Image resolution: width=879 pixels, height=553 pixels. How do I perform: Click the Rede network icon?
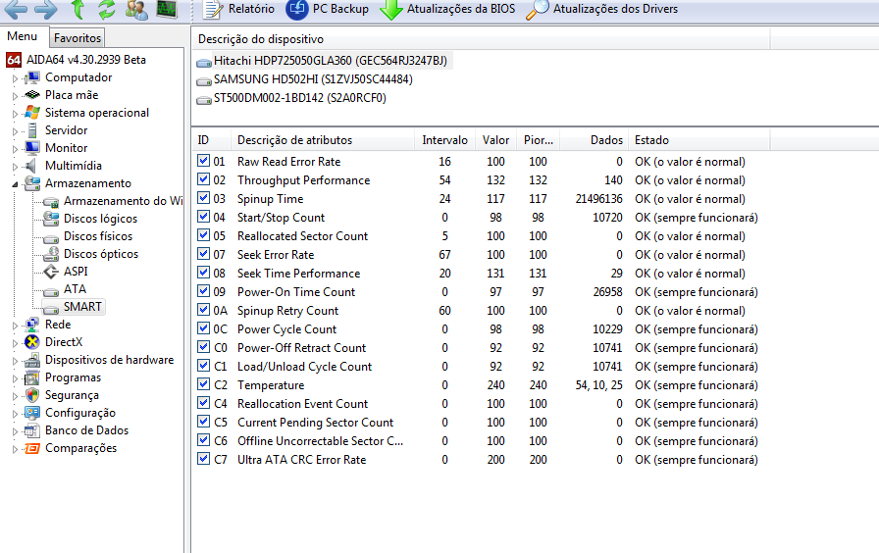click(x=32, y=325)
